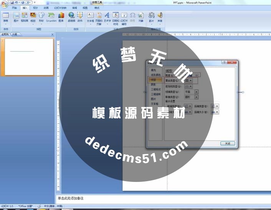The height and width of the screenshot is (210, 271).
Task: Expand the 联接类型 (Join type) dropdown
Action: coord(197,97)
